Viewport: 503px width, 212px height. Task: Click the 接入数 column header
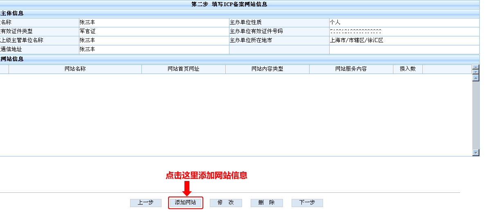tap(408, 69)
